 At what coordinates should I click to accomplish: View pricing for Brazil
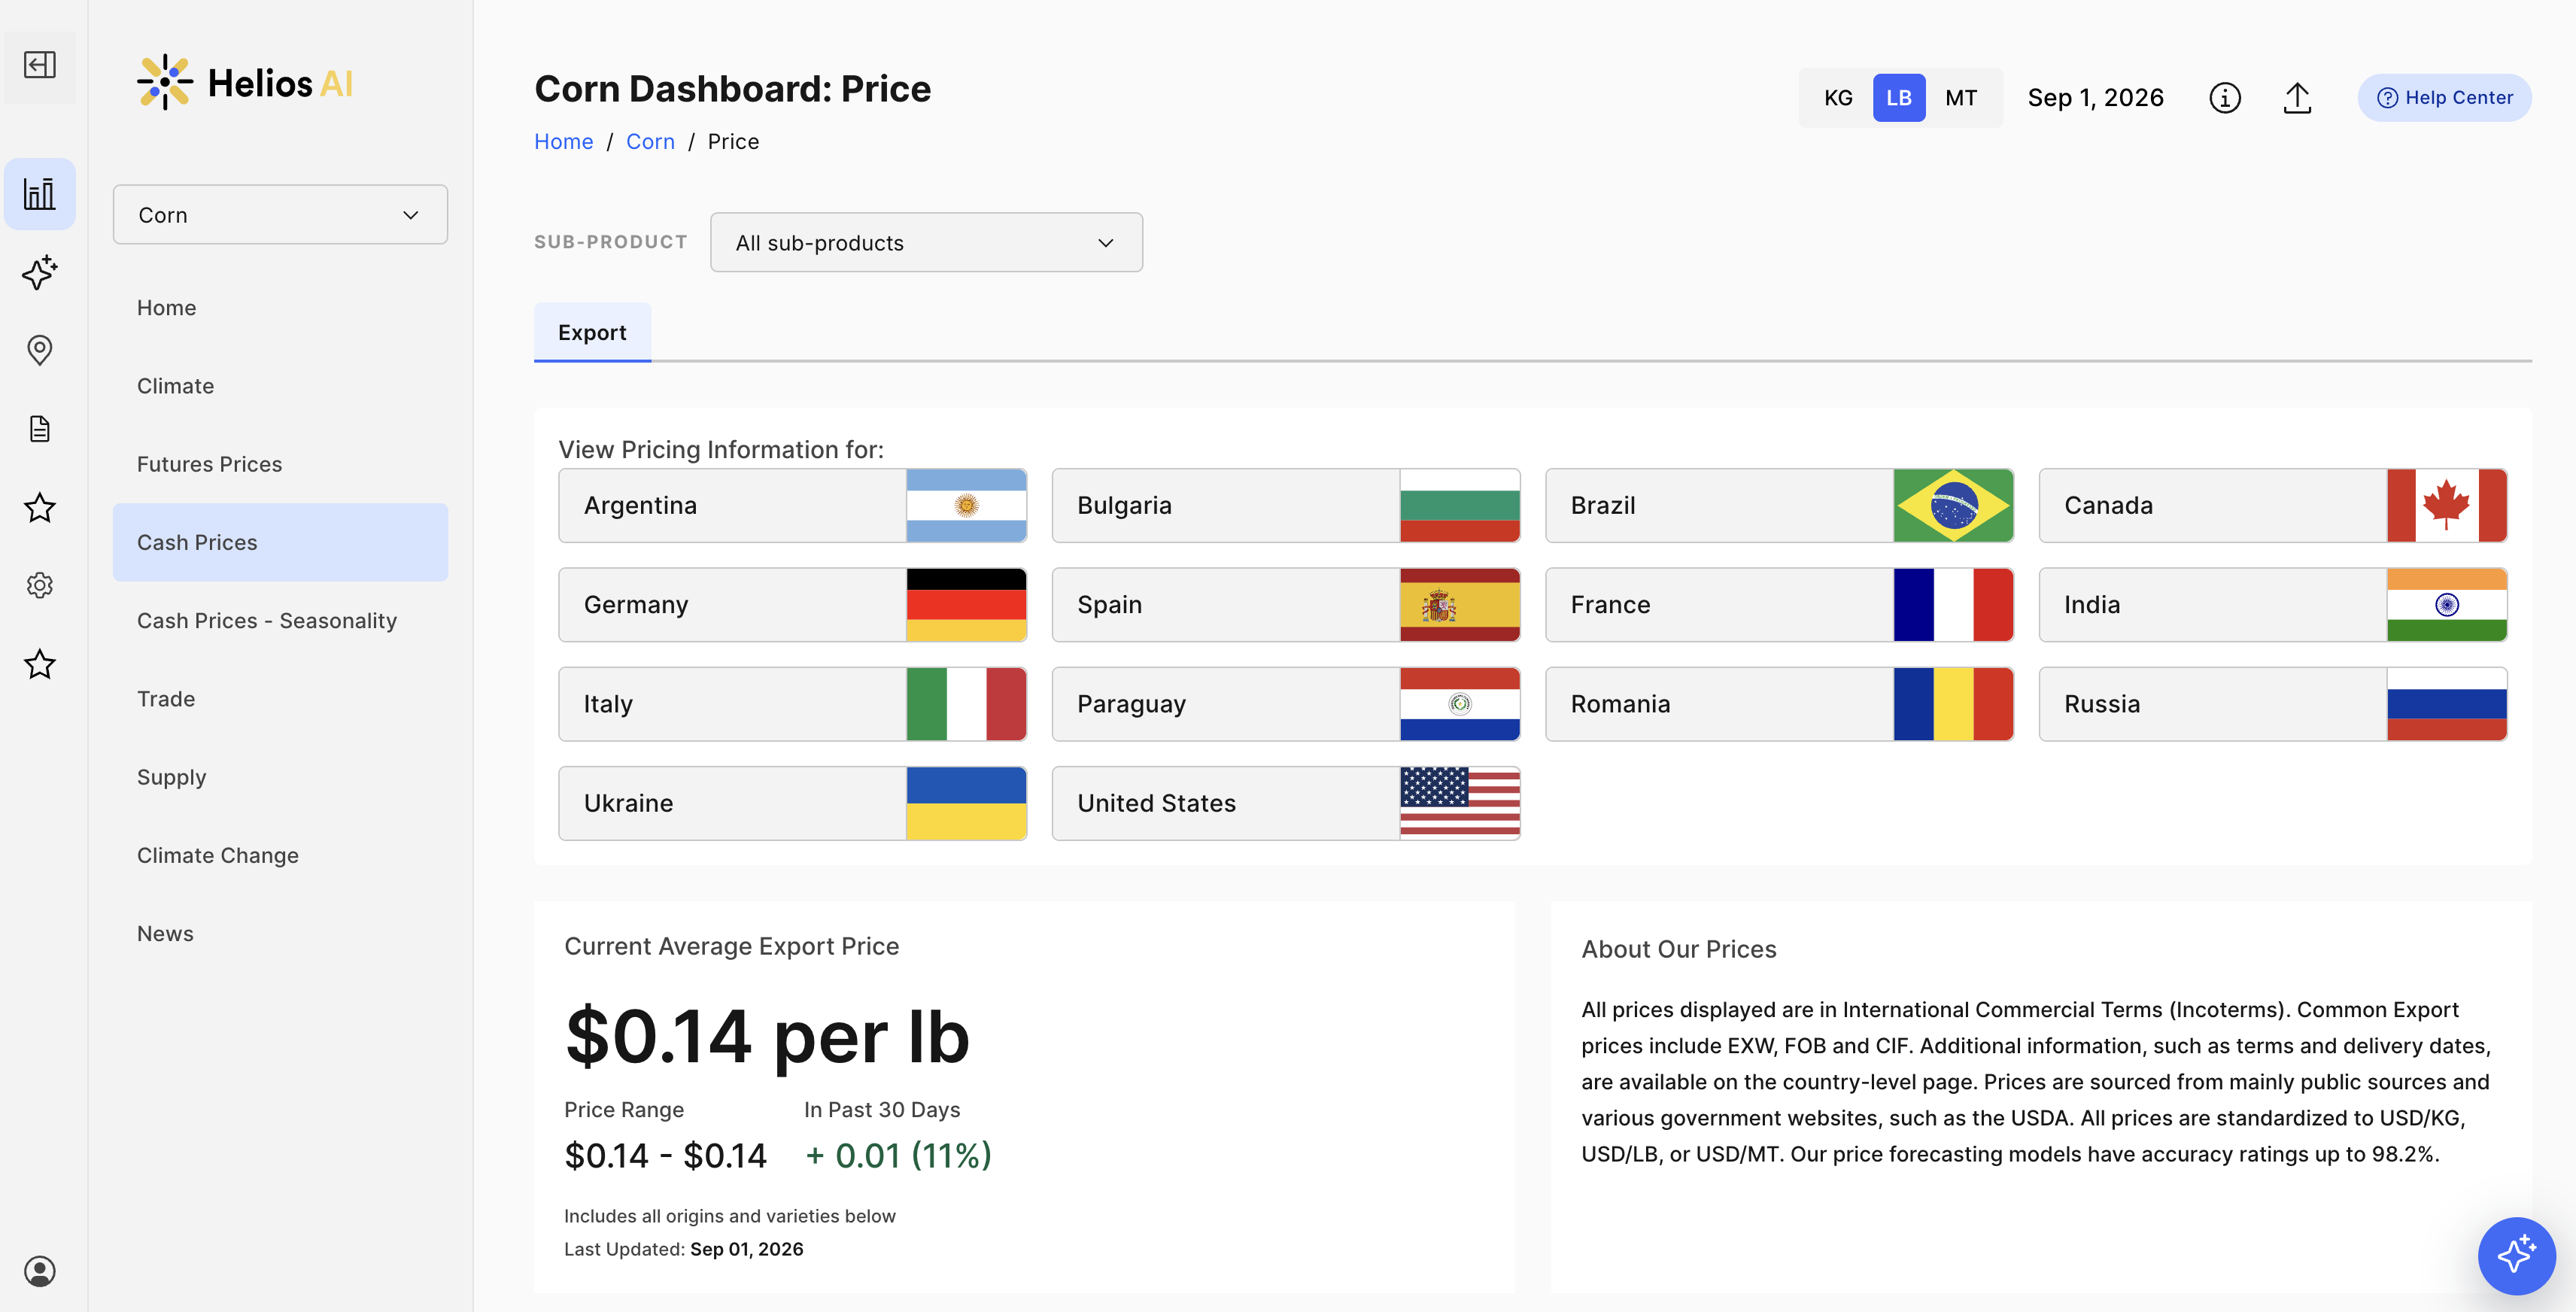(1779, 505)
